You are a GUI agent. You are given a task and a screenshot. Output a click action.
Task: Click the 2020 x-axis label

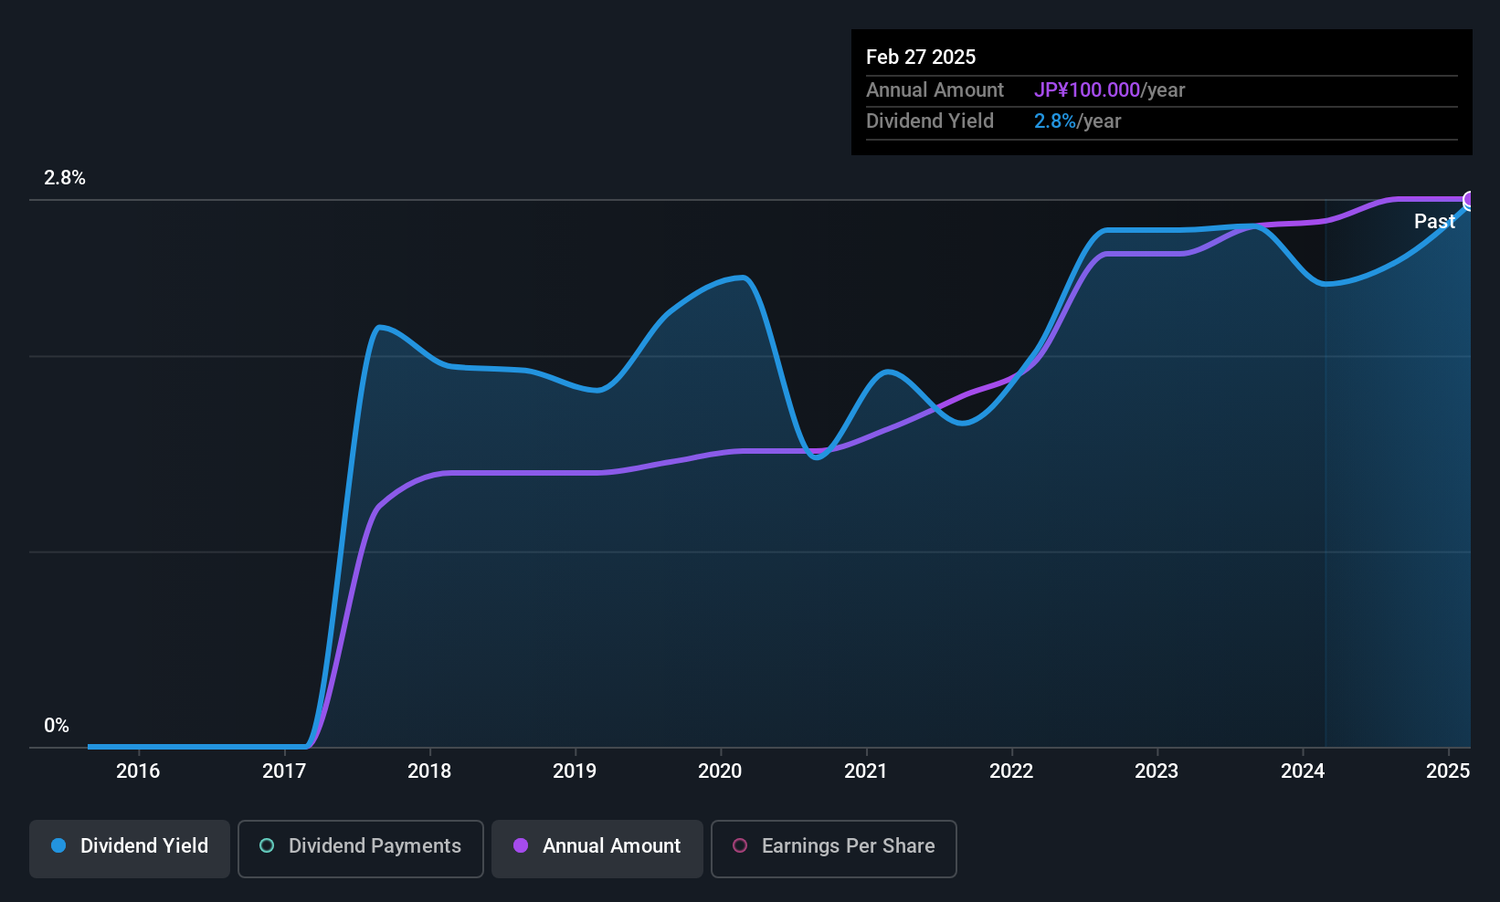pos(720,771)
